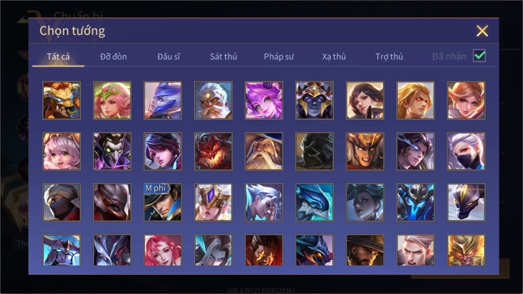The height and width of the screenshot is (294, 523).
Task: Pick the hero tagged M phí
Action: 163,202
